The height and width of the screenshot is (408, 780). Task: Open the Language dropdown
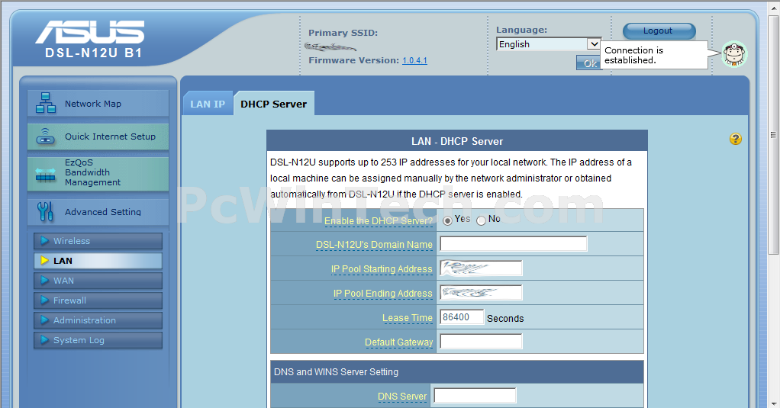tap(549, 44)
